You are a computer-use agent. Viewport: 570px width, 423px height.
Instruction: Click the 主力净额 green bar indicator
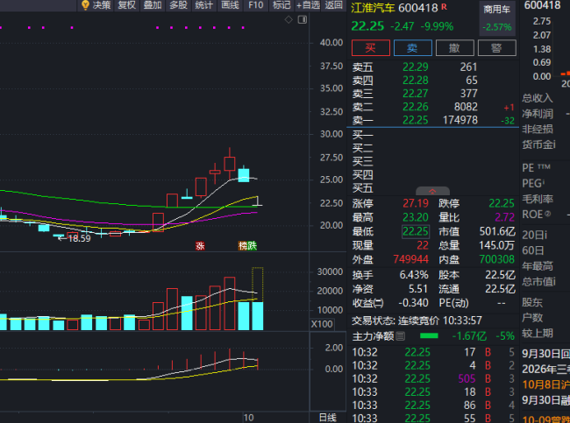click(x=429, y=335)
